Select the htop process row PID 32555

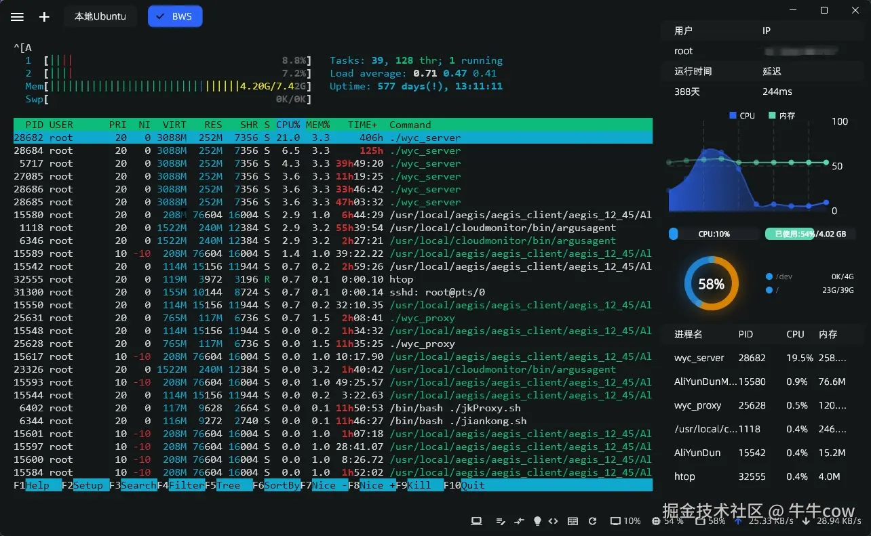coord(333,279)
